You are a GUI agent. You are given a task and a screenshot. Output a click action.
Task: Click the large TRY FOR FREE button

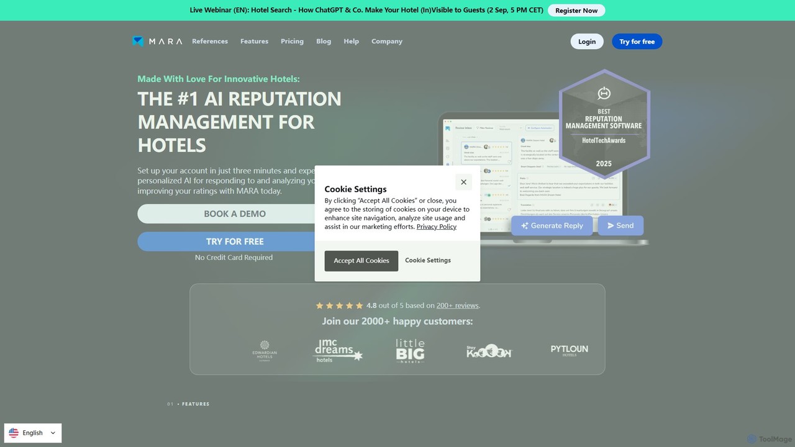235,242
